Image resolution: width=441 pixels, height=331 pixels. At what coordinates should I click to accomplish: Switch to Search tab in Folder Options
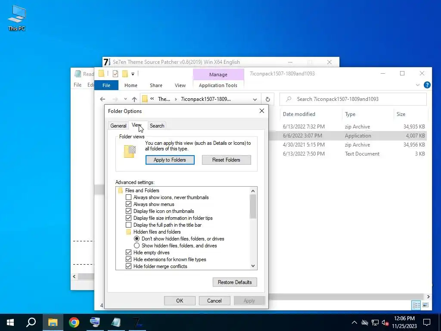point(157,126)
